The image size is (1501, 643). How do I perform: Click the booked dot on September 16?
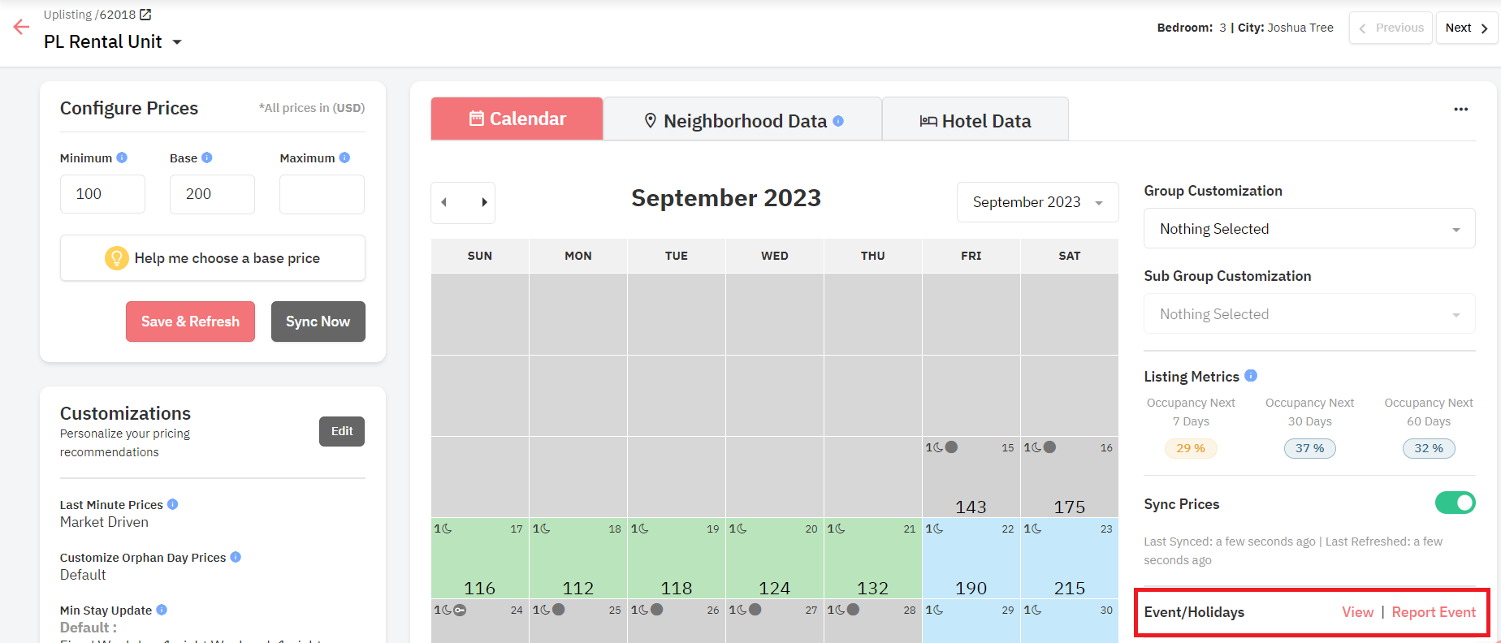(x=1049, y=447)
